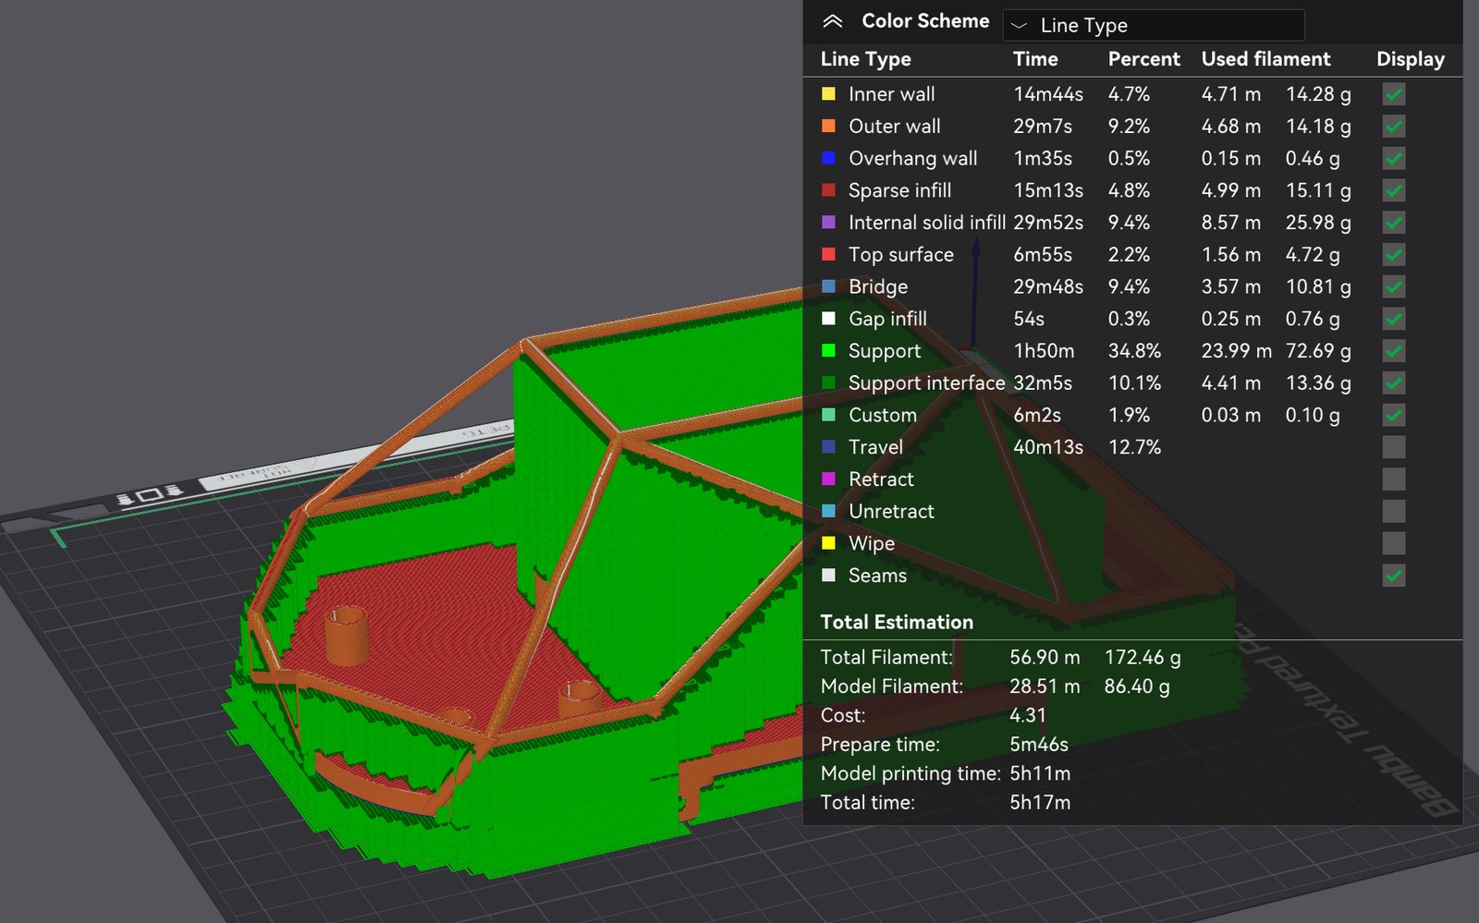
Task: Click the Custom color swatch
Action: coord(828,415)
